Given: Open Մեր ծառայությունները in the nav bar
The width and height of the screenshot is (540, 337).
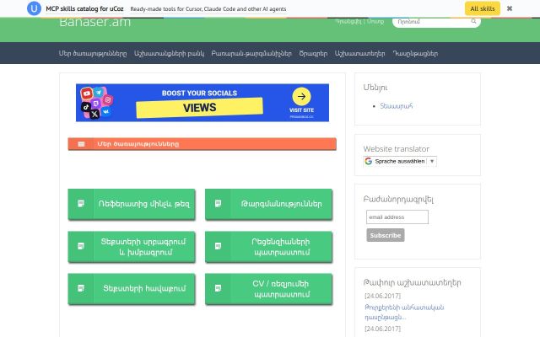Looking at the screenshot, I should 93,53.
